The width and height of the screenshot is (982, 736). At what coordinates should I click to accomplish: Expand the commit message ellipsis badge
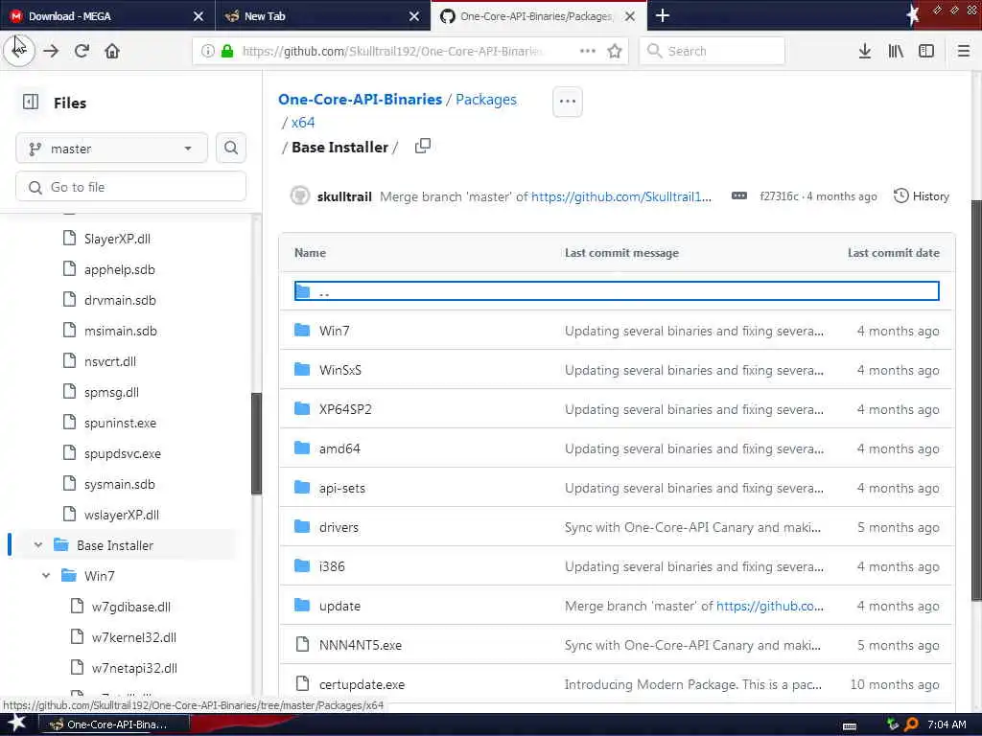739,195
